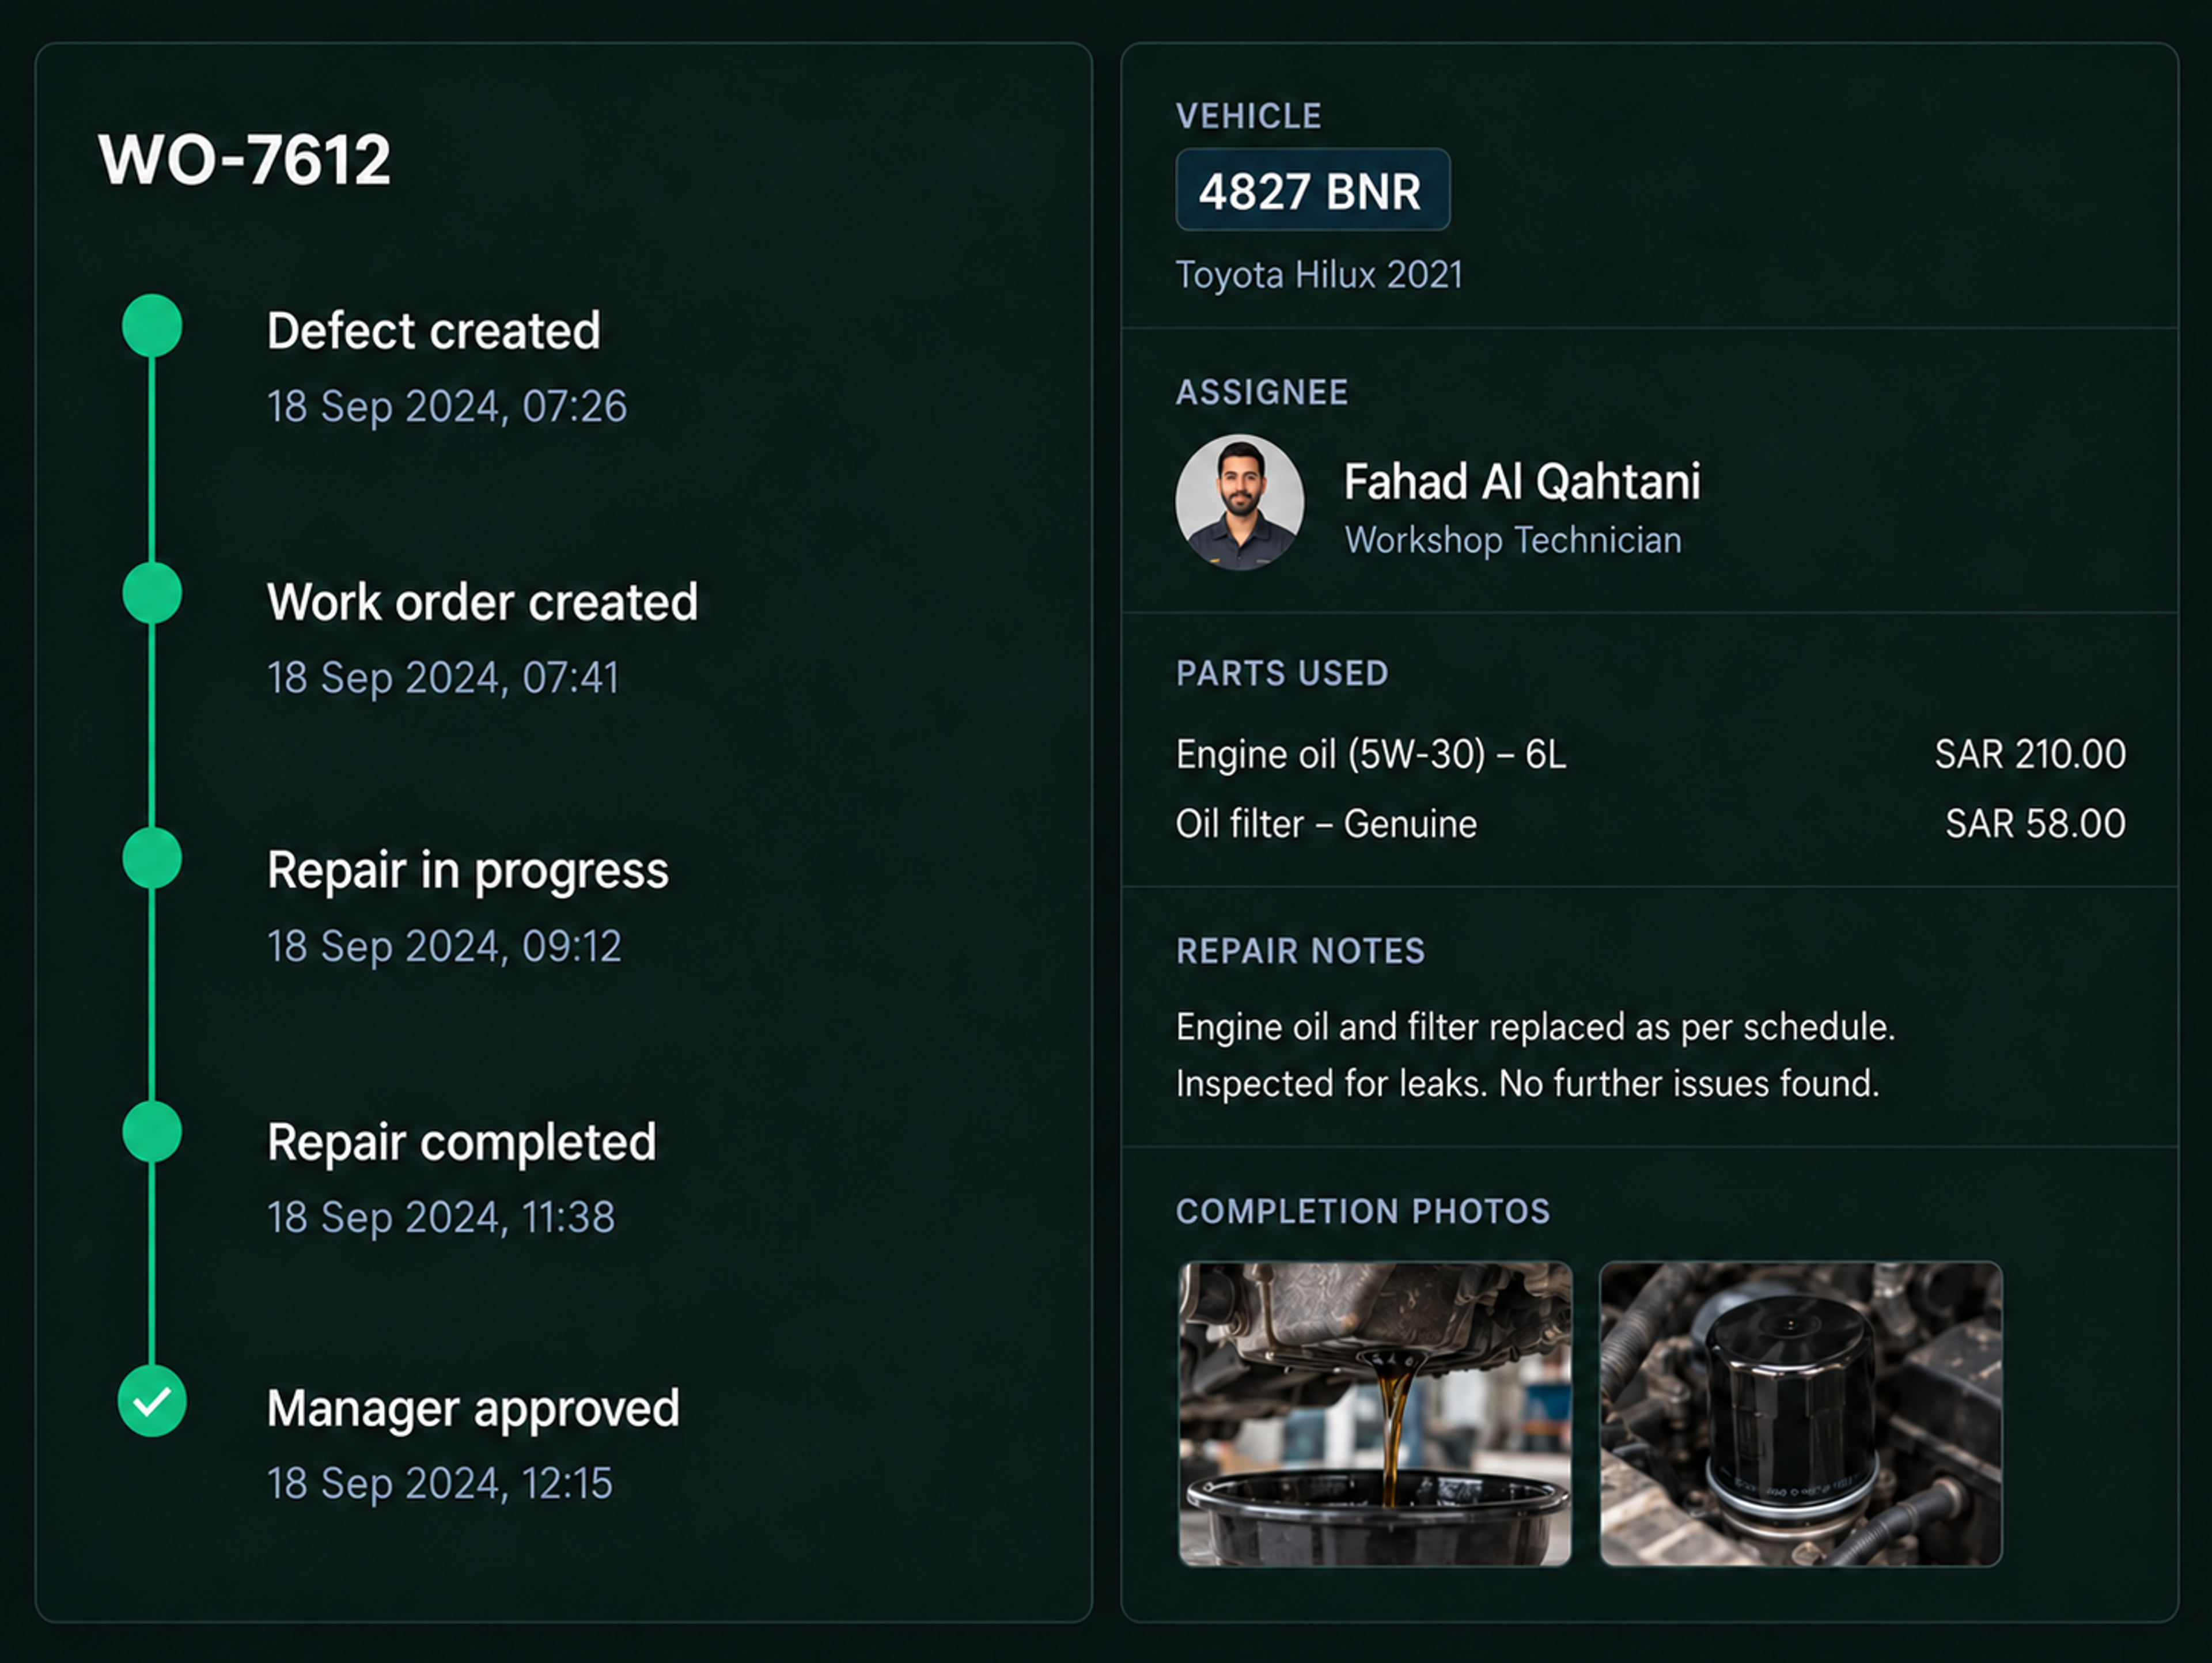Click the Oil filter – Genuine part
This screenshot has height=1663, width=2212.
coord(1326,824)
